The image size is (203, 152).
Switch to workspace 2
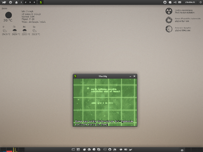pos(26,2)
